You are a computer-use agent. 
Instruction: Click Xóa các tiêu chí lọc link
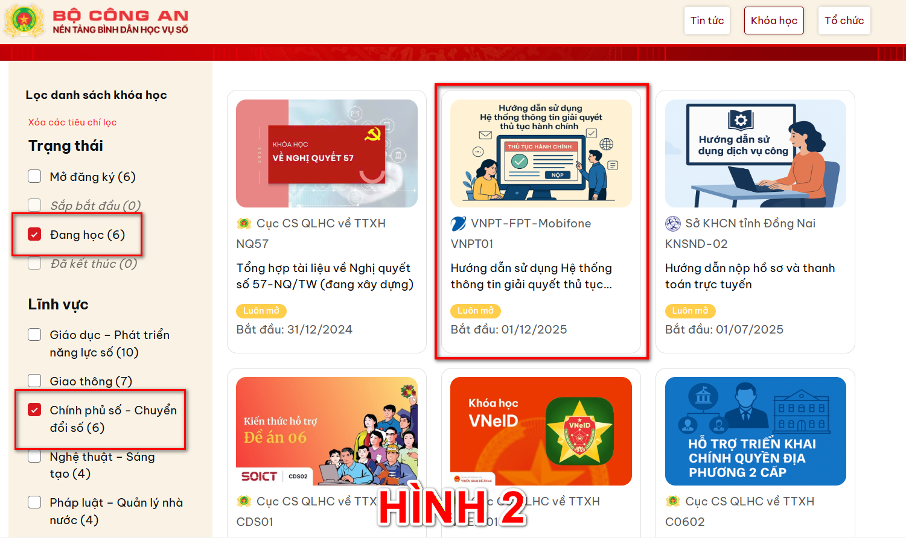(72, 122)
